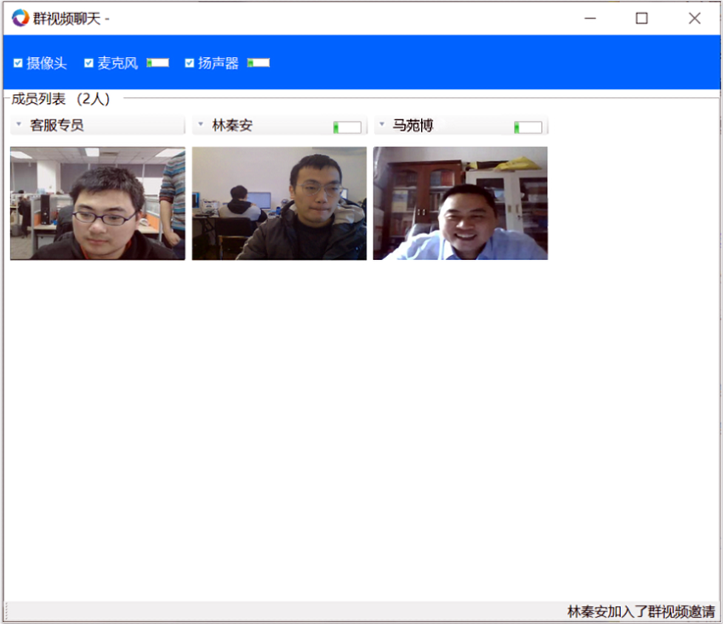Select the 客服专员 video thumbnail

click(x=98, y=203)
